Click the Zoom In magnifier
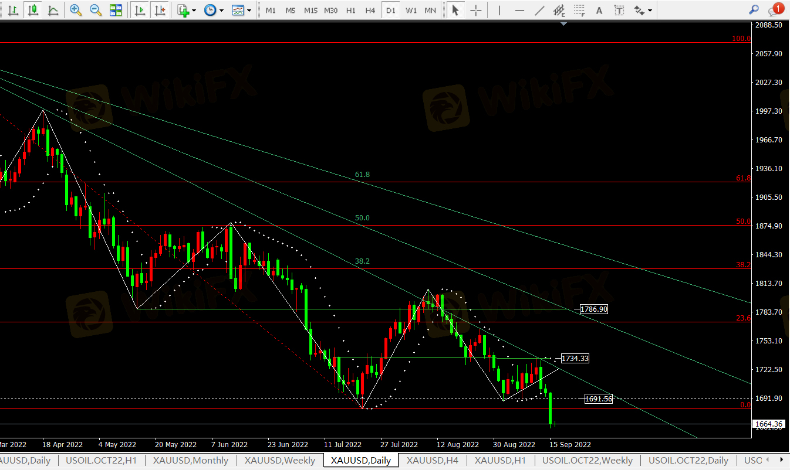This screenshot has width=790, height=470. [x=75, y=10]
